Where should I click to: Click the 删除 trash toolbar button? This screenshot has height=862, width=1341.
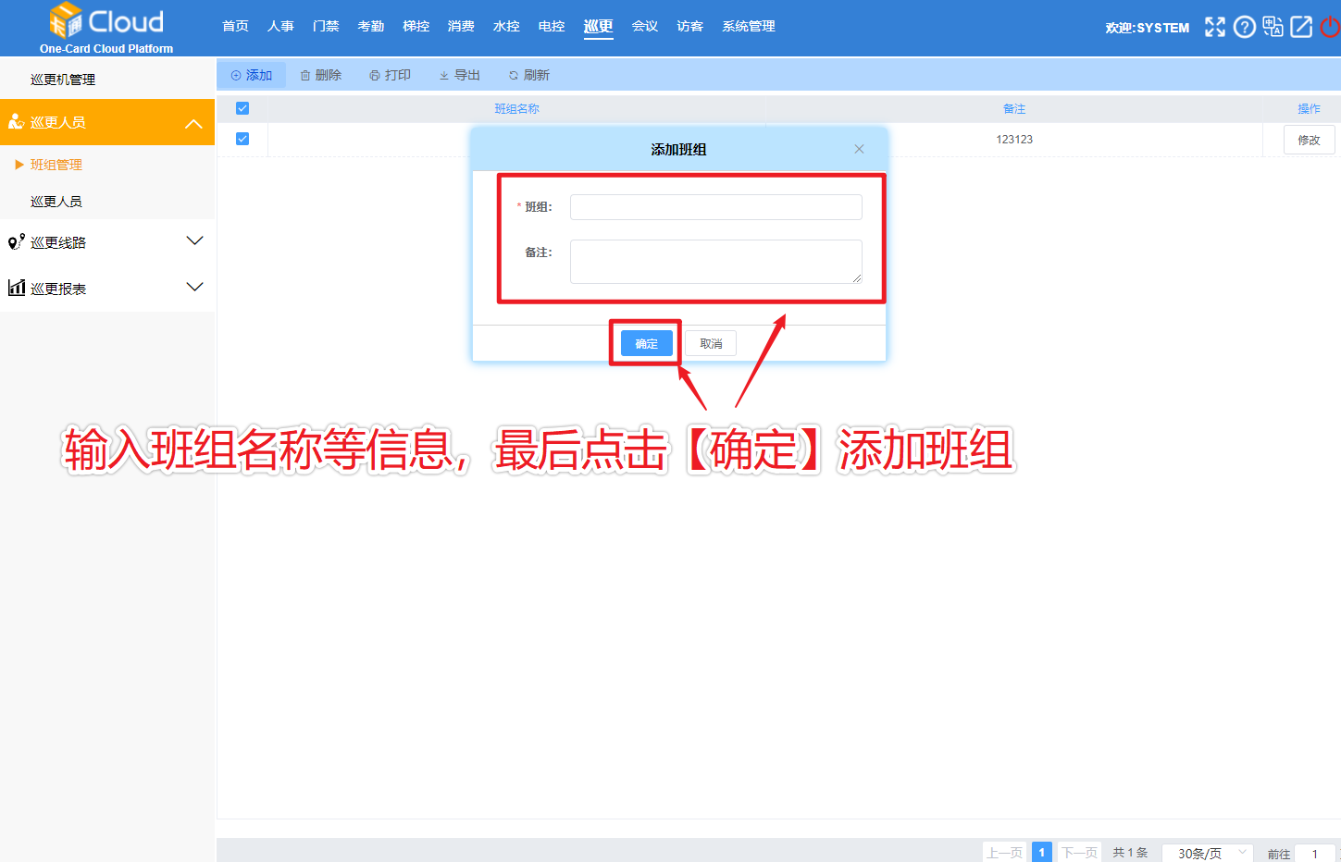tap(321, 75)
